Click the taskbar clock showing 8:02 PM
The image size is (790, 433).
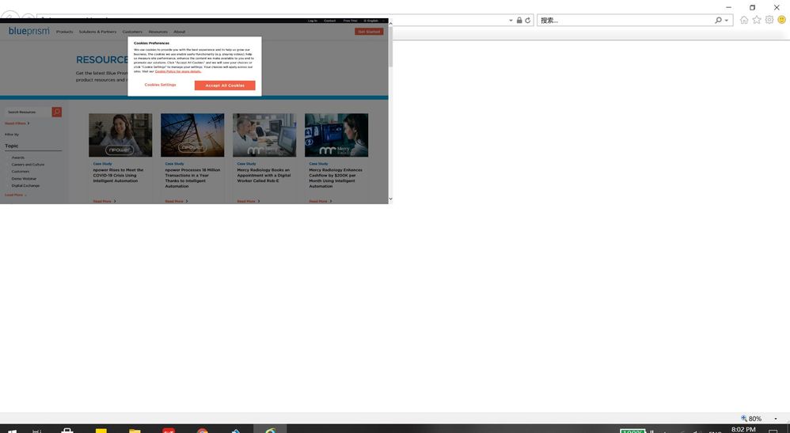point(743,430)
